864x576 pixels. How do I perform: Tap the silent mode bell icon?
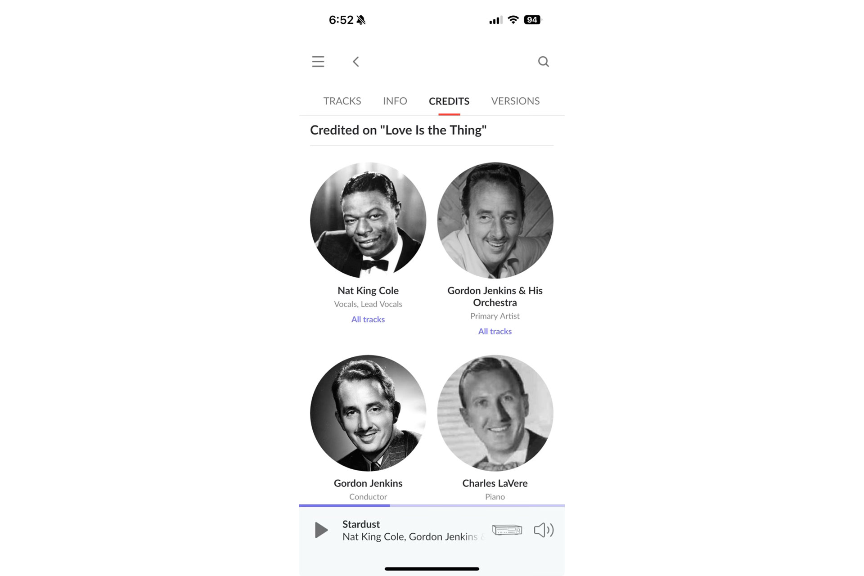tap(361, 20)
